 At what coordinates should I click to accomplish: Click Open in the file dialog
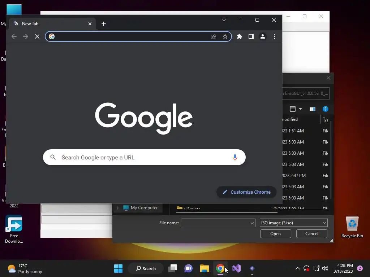coord(275,234)
